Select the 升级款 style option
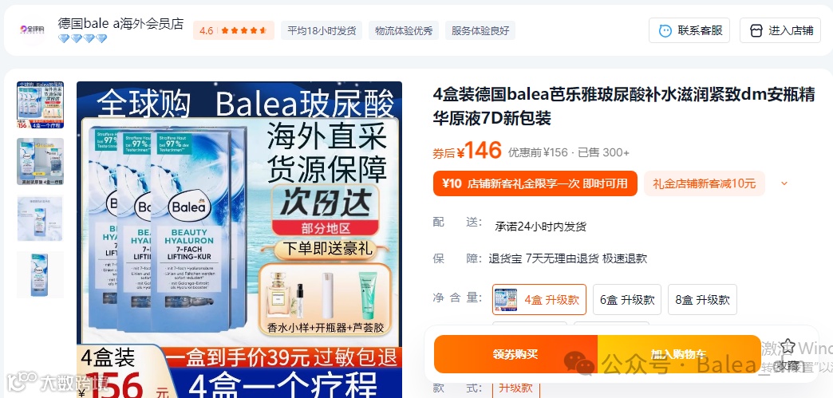 [516, 388]
